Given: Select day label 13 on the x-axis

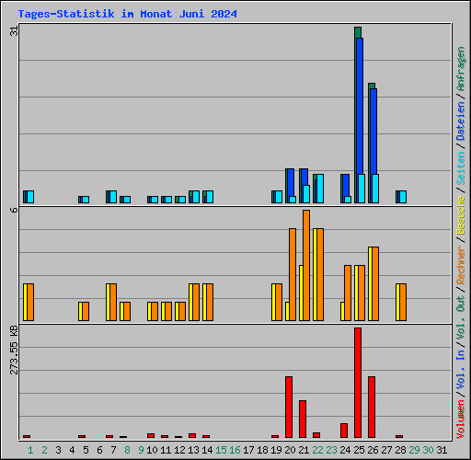Looking at the screenshot, I should click(193, 450).
